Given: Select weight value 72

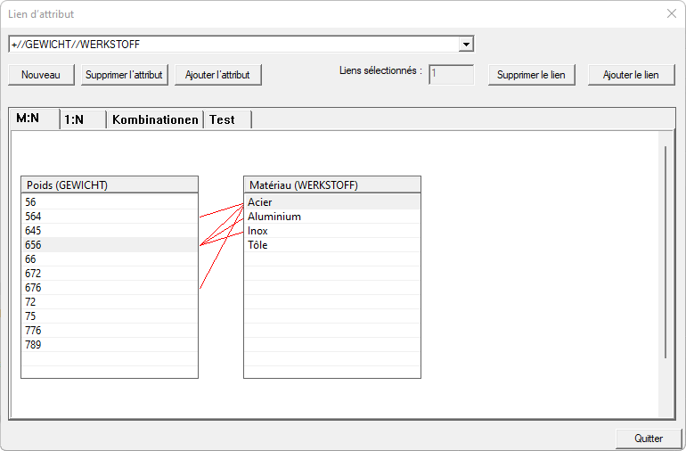Looking at the screenshot, I should [x=110, y=301].
